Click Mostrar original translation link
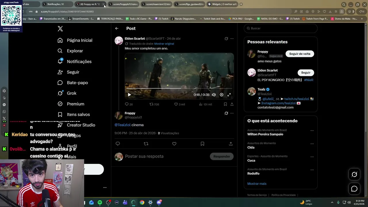368x207 pixels. point(164,44)
